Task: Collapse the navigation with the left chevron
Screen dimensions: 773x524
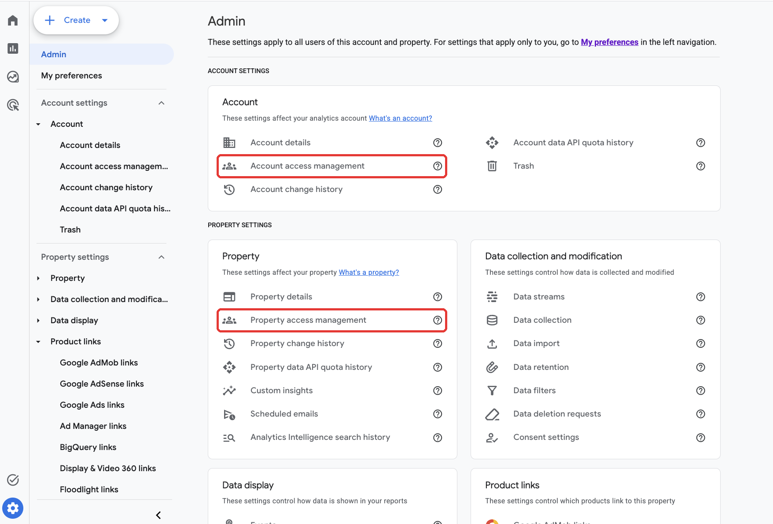Action: tap(158, 515)
